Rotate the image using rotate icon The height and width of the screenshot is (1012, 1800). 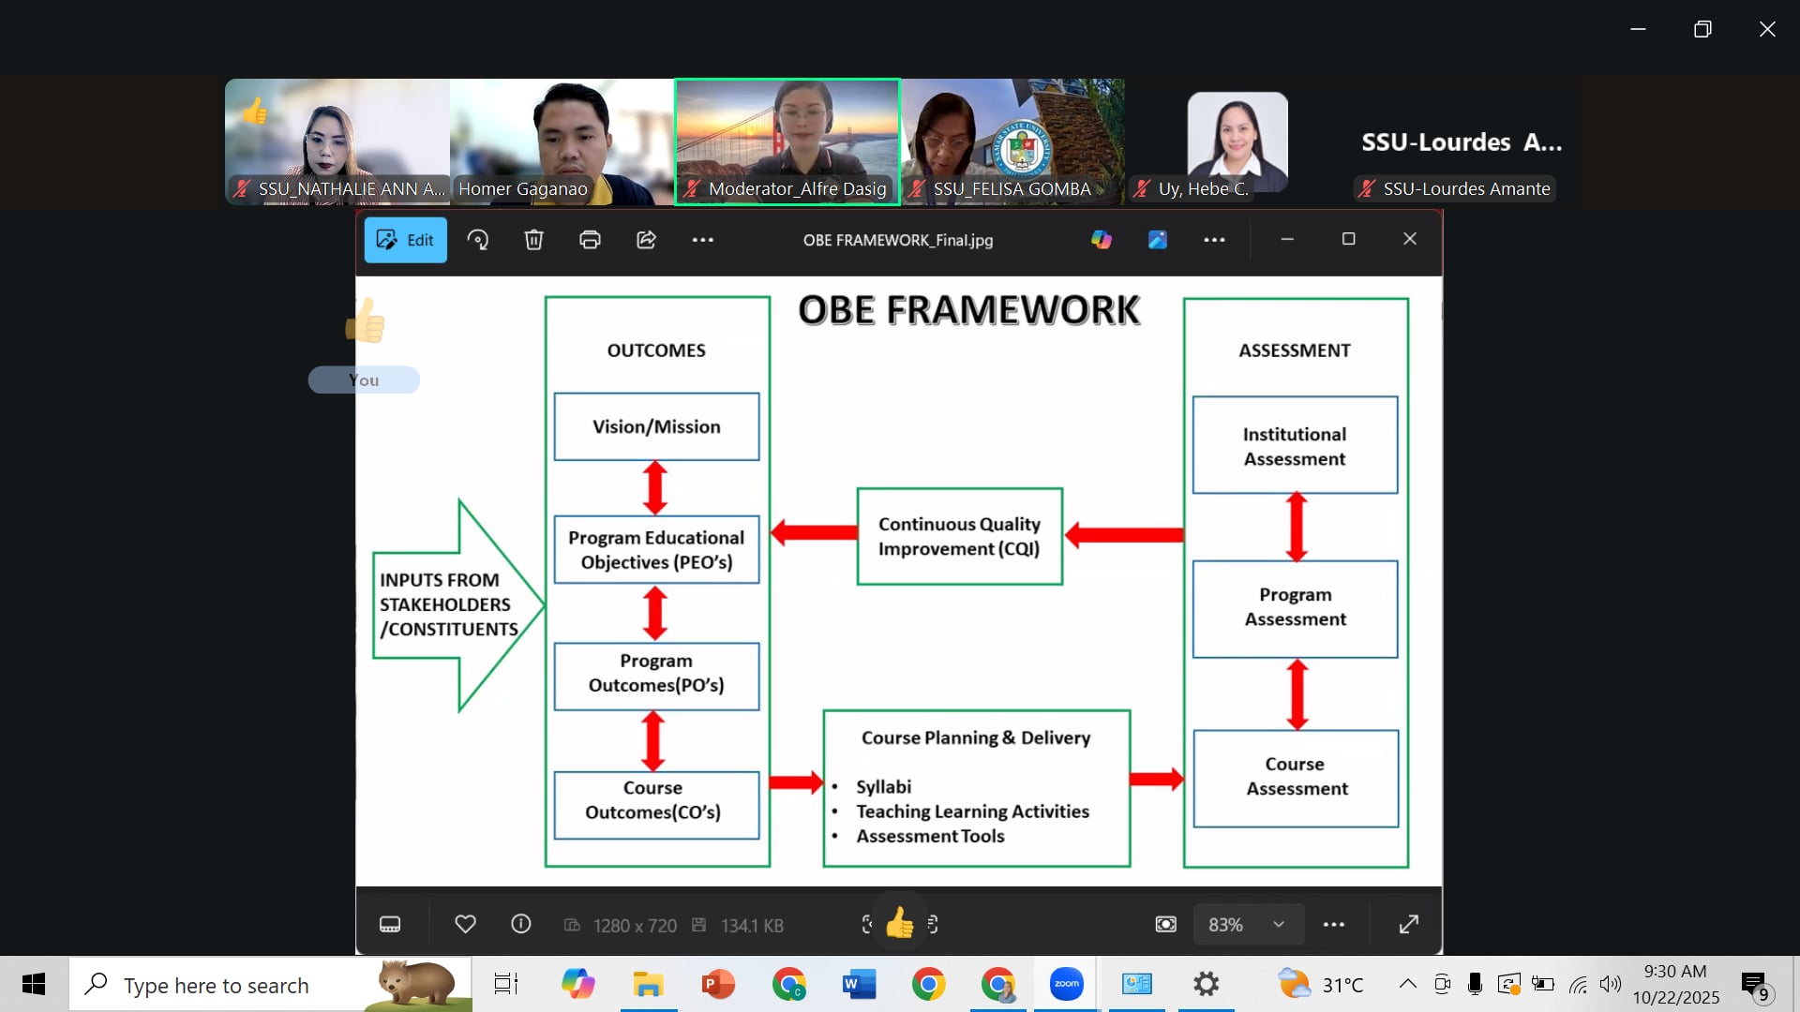pyautogui.click(x=478, y=240)
